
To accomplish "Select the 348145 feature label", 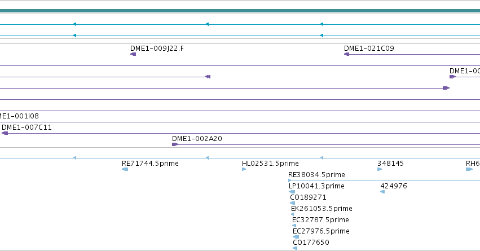I will [x=391, y=164].
